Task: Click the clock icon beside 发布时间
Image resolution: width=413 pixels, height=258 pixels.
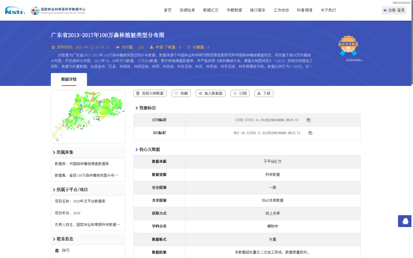Action: pos(53,47)
